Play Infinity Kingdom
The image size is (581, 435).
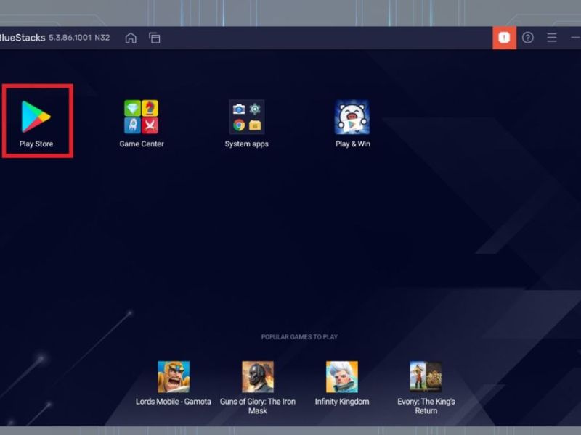[x=341, y=377]
